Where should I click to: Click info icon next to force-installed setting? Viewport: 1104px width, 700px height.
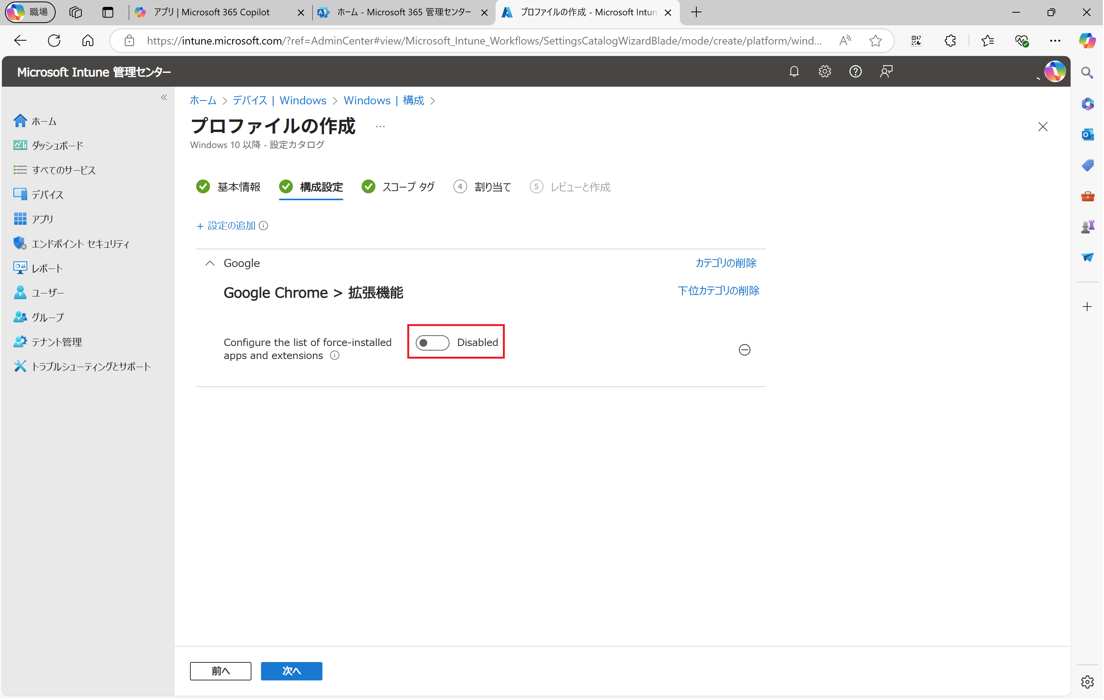(x=335, y=356)
